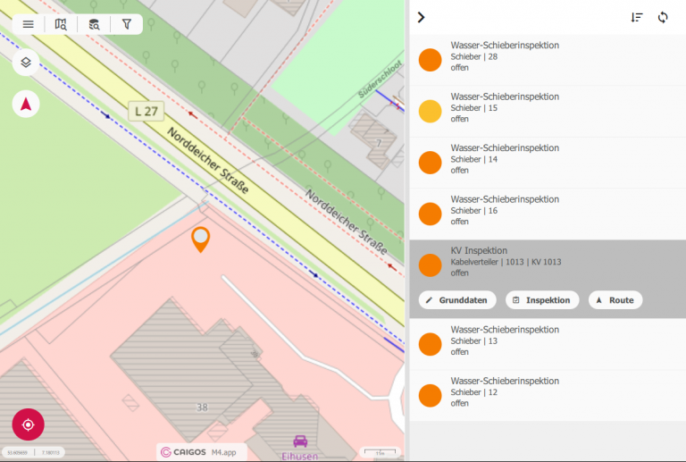Start Route to Kabelverteiler 1013

[615, 300]
